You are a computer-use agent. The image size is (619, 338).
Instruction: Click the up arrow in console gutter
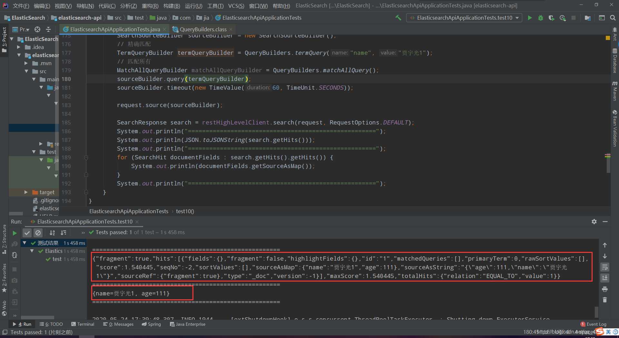605,245
